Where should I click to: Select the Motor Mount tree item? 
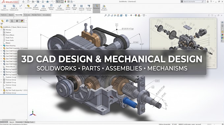coord(10,67)
